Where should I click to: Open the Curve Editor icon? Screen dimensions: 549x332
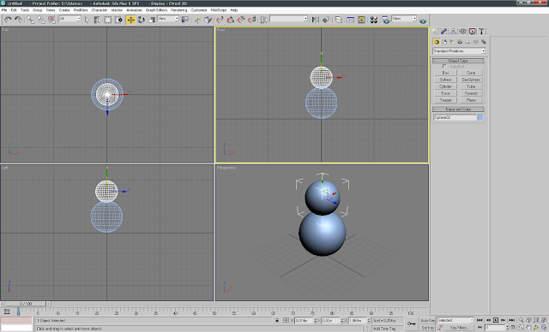click(x=351, y=20)
